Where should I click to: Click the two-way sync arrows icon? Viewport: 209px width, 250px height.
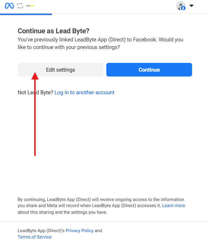pyautogui.click(x=20, y=6)
